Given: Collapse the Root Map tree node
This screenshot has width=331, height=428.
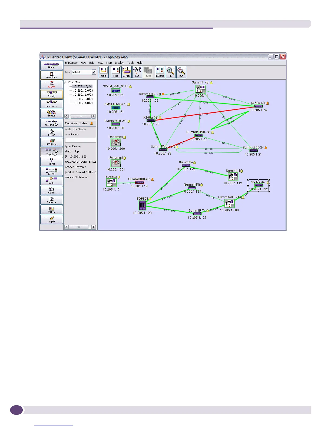Looking at the screenshot, I should tap(65, 82).
